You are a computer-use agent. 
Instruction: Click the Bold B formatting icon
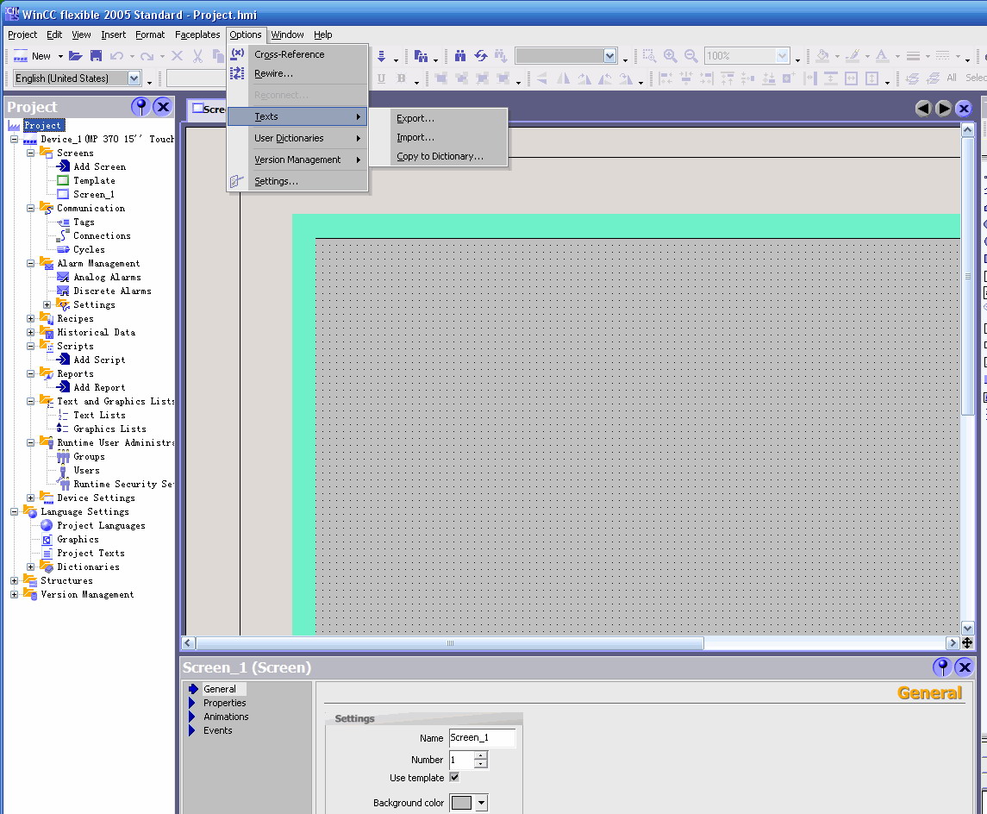point(401,78)
